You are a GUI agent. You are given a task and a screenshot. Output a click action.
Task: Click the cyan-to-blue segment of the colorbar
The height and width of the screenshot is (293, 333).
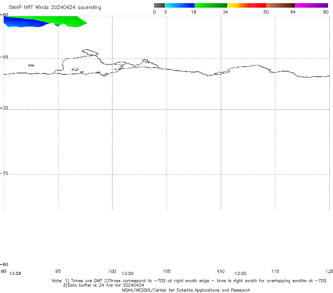(x=180, y=5)
